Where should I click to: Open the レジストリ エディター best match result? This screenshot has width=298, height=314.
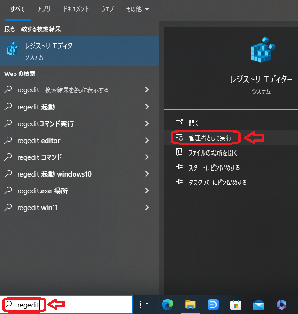coord(80,51)
